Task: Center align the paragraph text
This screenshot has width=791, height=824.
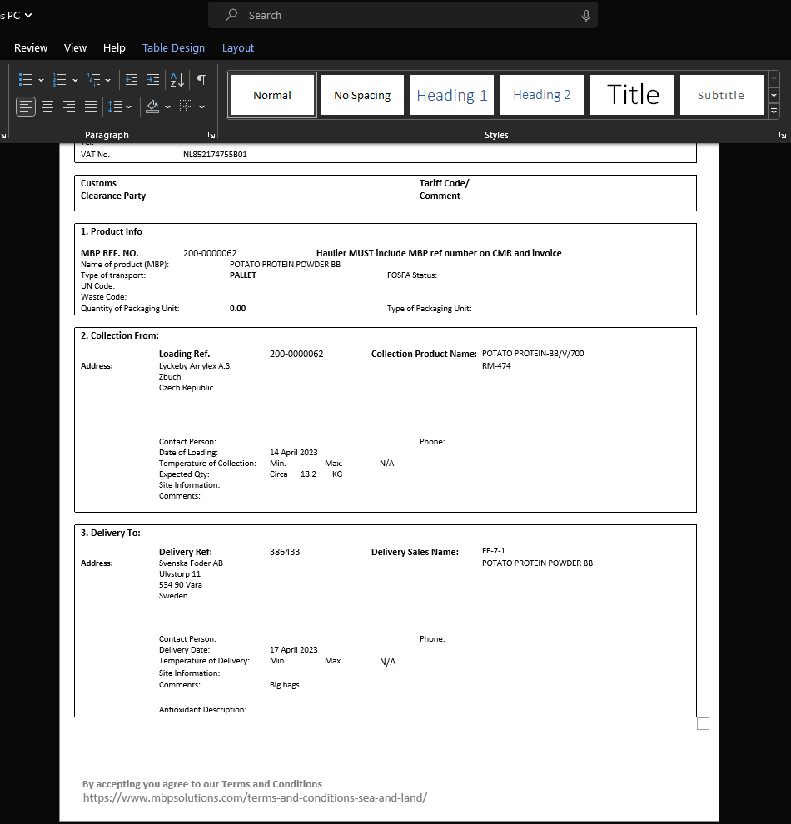Action: point(47,107)
